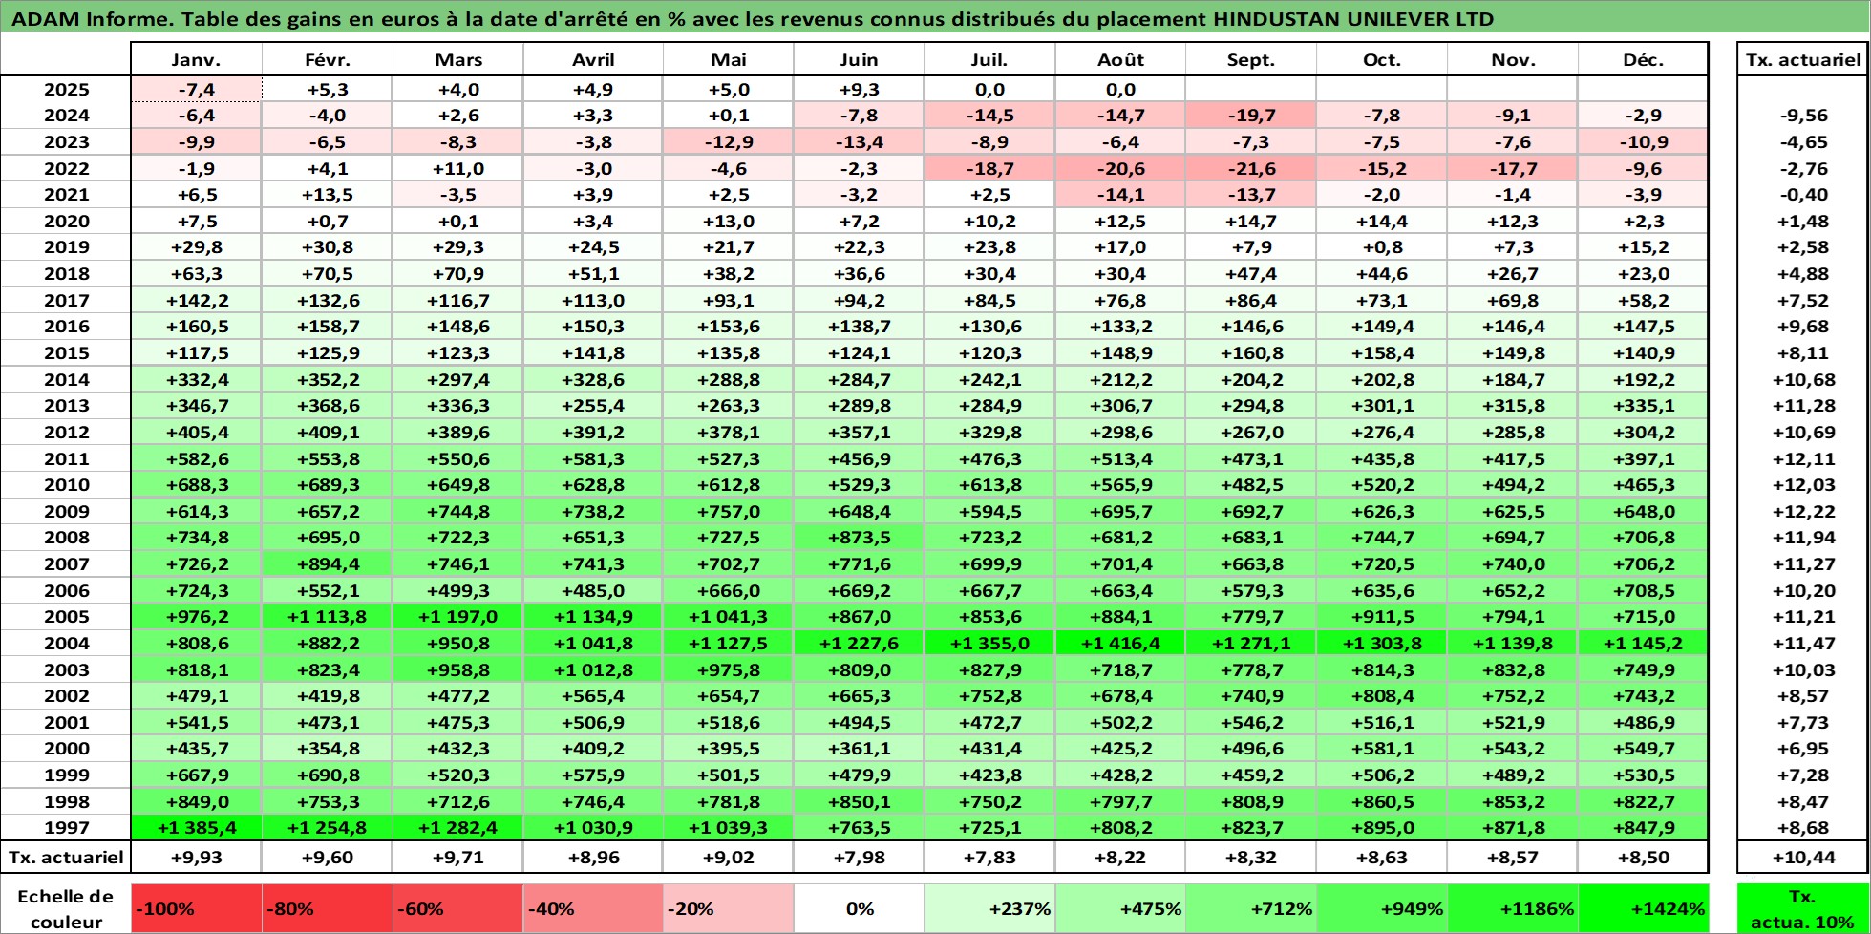Screen dimensions: 1871x934
Task: Select cell +873,5 in the 2008 row
Action: pyautogui.click(x=860, y=538)
